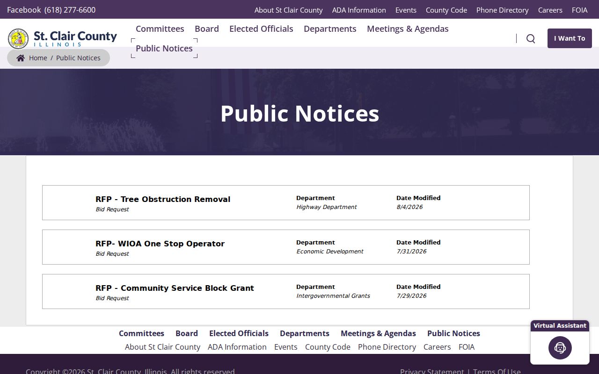Open Meetings & Agendas in the footer
The image size is (599, 374).
tap(378, 333)
